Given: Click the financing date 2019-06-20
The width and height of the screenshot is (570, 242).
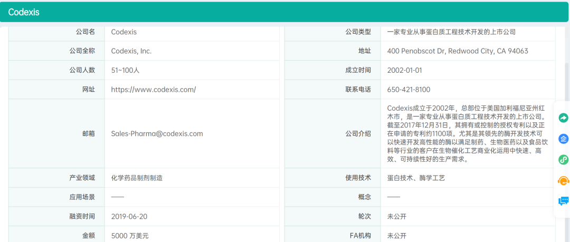Looking at the screenshot, I should [x=129, y=216].
